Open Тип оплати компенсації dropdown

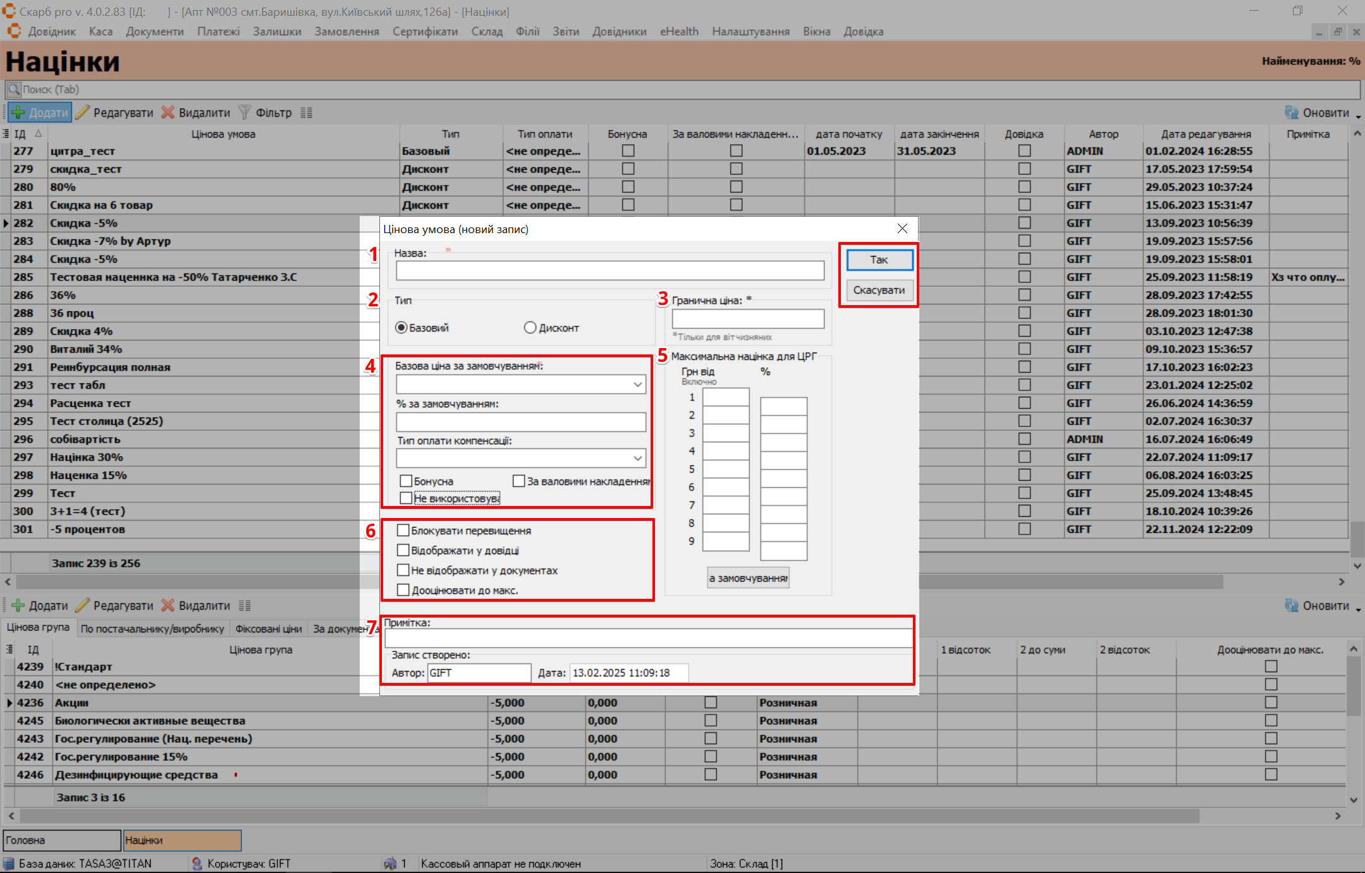click(637, 458)
